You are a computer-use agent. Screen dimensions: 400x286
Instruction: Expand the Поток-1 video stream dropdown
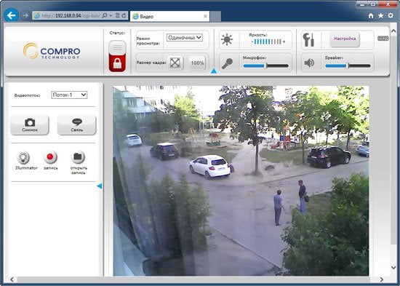click(69, 95)
